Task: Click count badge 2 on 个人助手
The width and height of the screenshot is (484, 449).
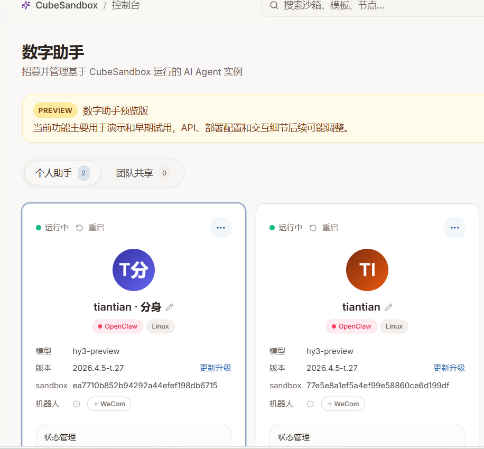Action: [83, 173]
